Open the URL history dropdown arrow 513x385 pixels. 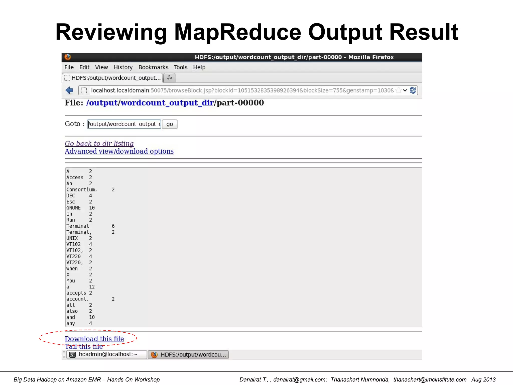(405, 90)
